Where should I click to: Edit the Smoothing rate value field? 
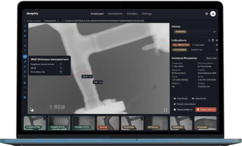coord(60,72)
